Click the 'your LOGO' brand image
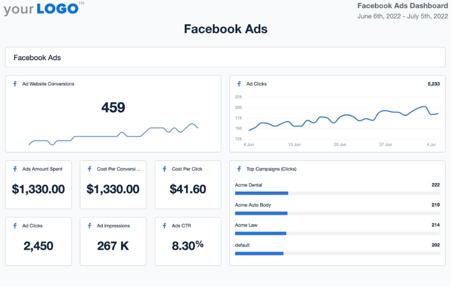This screenshot has width=451, height=300. pyautogui.click(x=44, y=8)
